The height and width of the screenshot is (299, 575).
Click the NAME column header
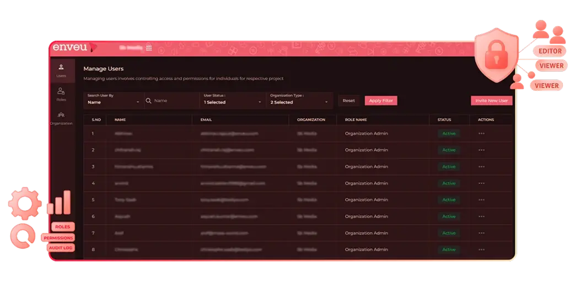click(121, 119)
